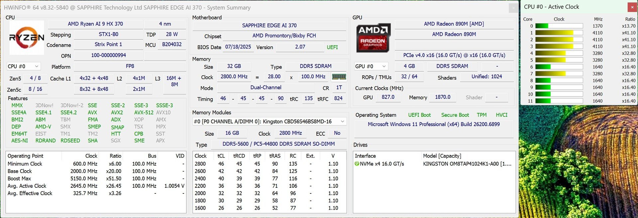Click the AVX-512 feature label
Viewport: 638px width, 218px height.
tap(144, 112)
